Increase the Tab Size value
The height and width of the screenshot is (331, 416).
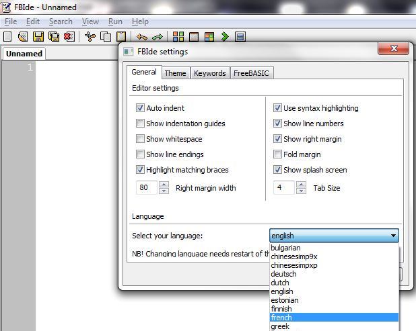click(x=301, y=185)
